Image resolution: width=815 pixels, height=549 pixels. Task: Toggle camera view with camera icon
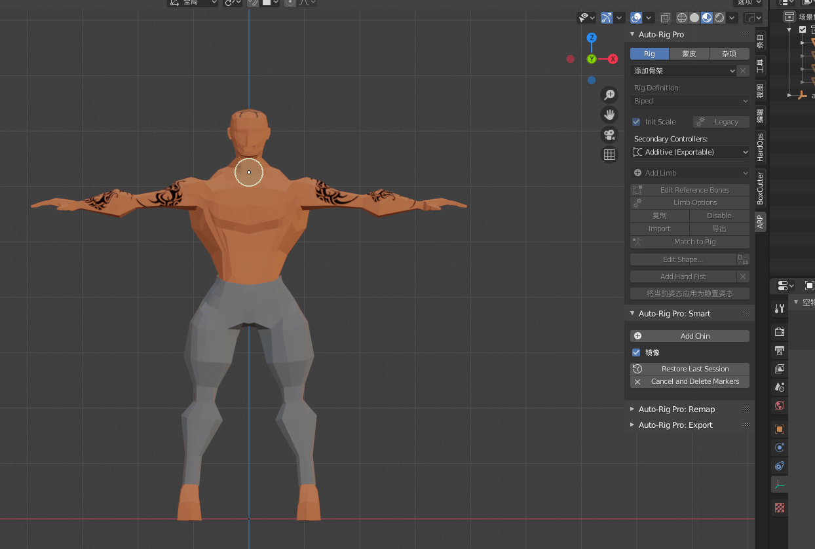click(x=609, y=135)
